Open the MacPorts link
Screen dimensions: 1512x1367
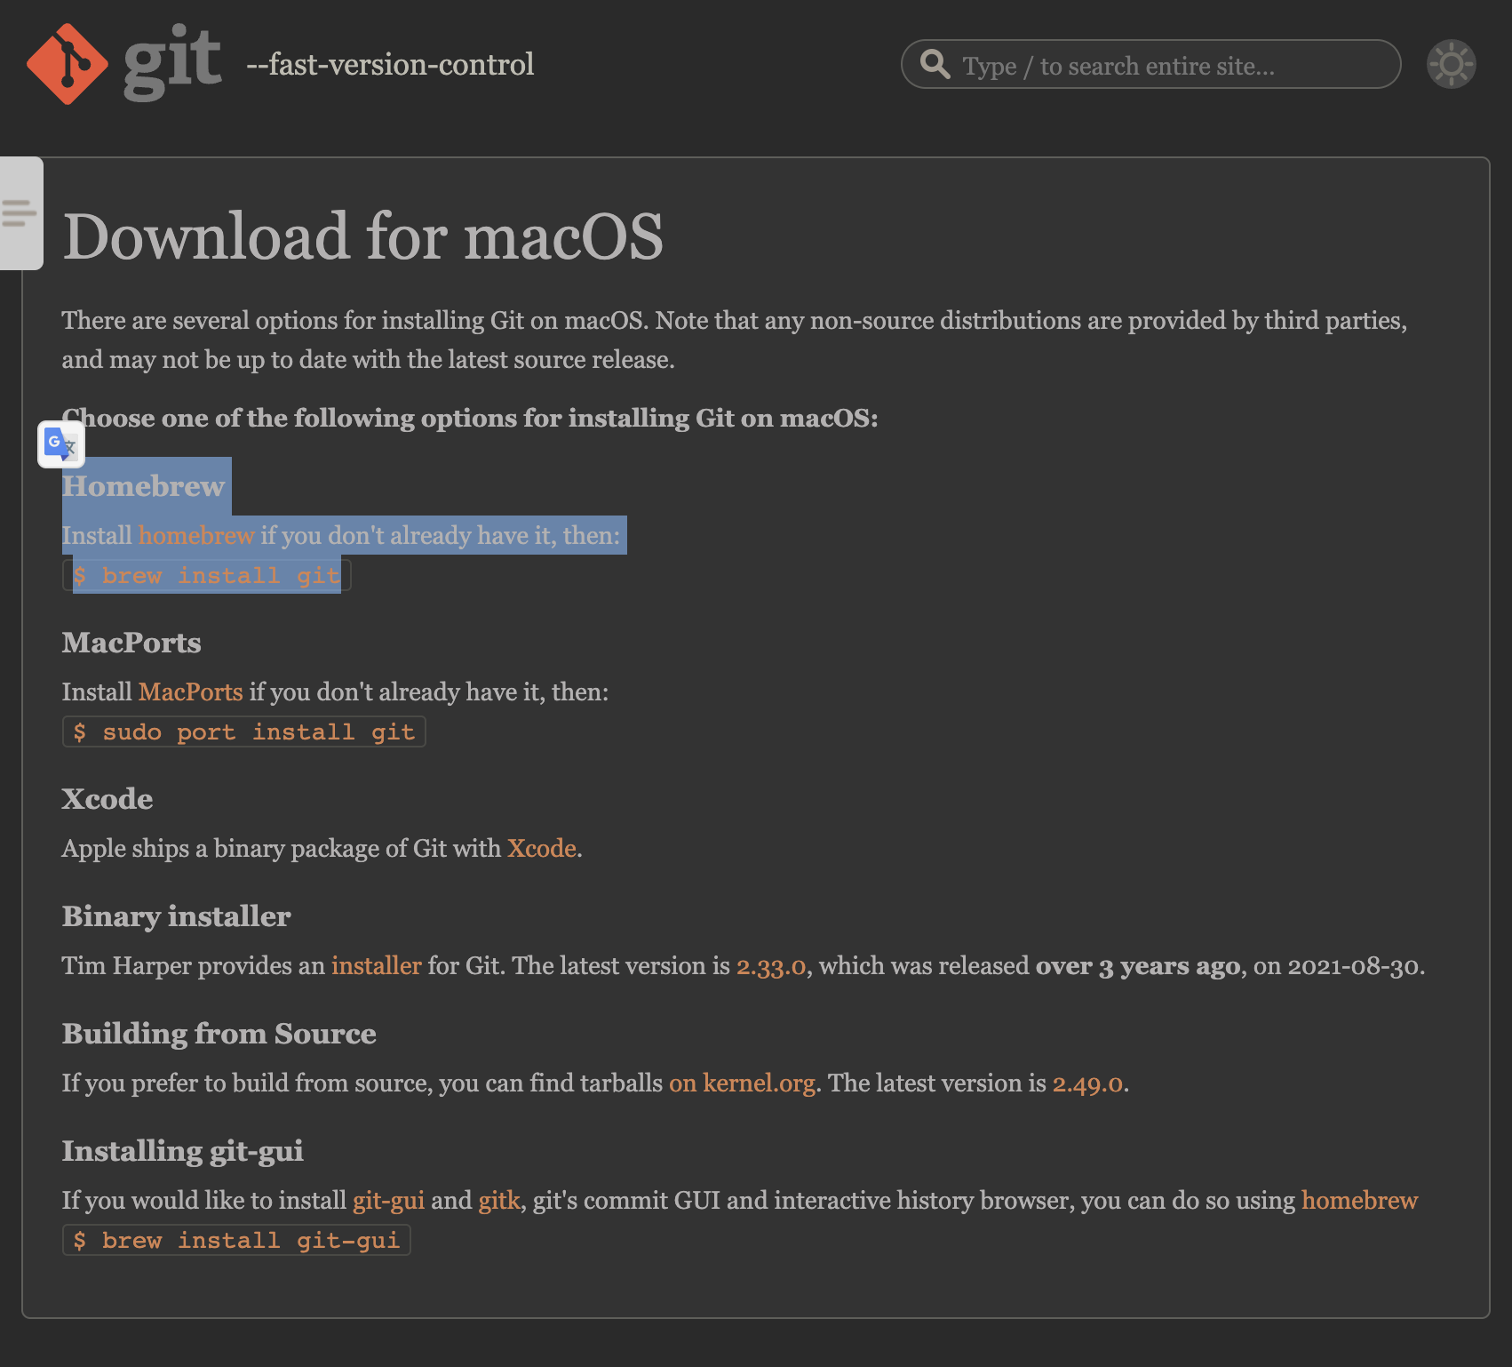pyautogui.click(x=190, y=691)
